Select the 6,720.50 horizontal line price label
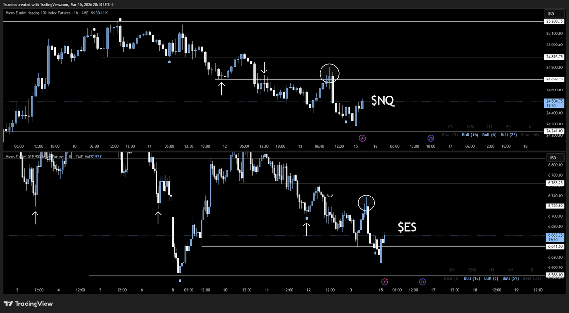This screenshot has width=569, height=313. [x=554, y=206]
